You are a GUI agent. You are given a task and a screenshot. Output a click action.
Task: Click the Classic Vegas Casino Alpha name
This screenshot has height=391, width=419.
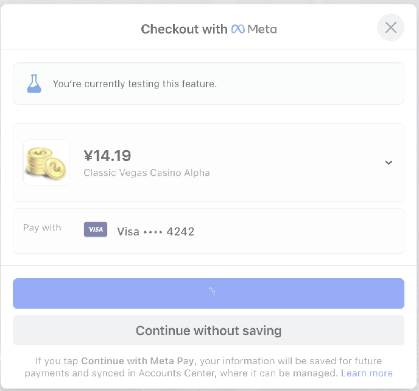146,173
